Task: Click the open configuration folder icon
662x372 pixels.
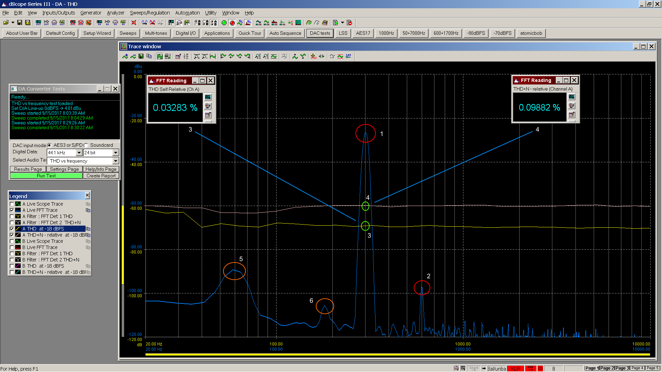Action: [6, 23]
